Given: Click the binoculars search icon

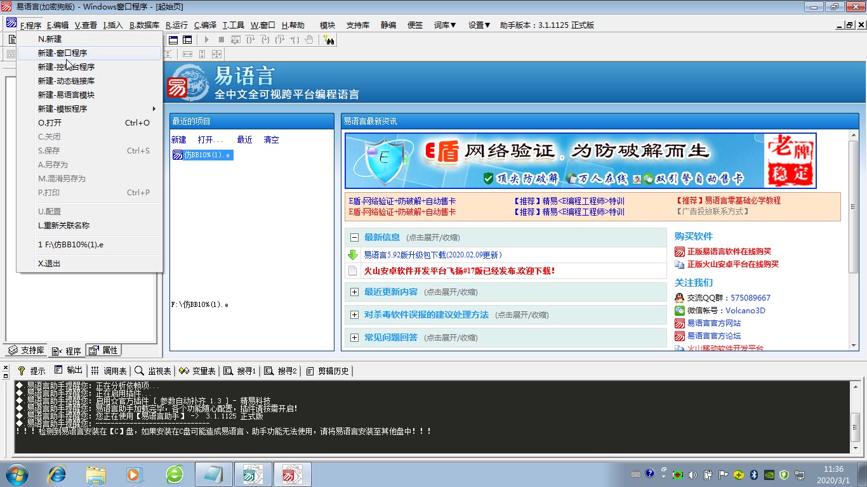Looking at the screenshot, I should 329,40.
